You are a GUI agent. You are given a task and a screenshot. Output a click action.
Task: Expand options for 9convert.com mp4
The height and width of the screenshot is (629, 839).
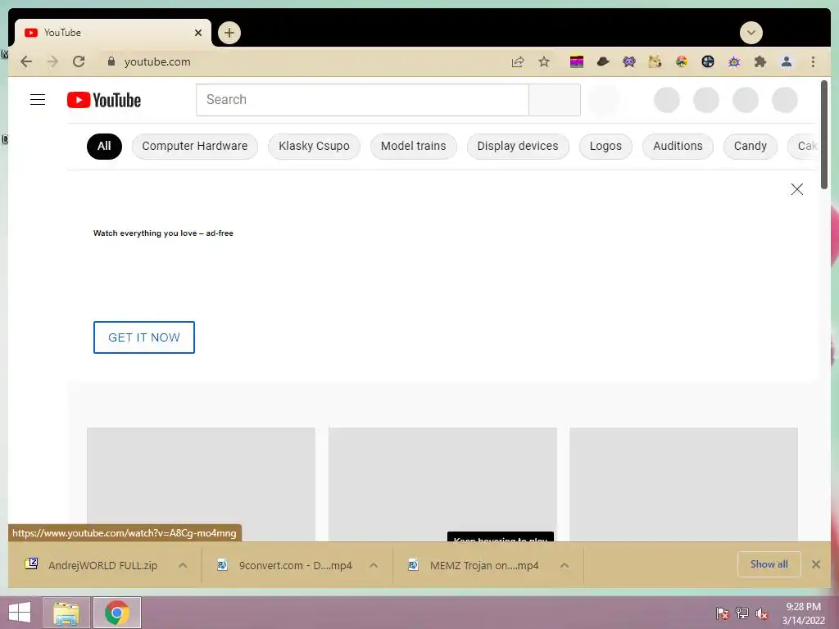(374, 565)
